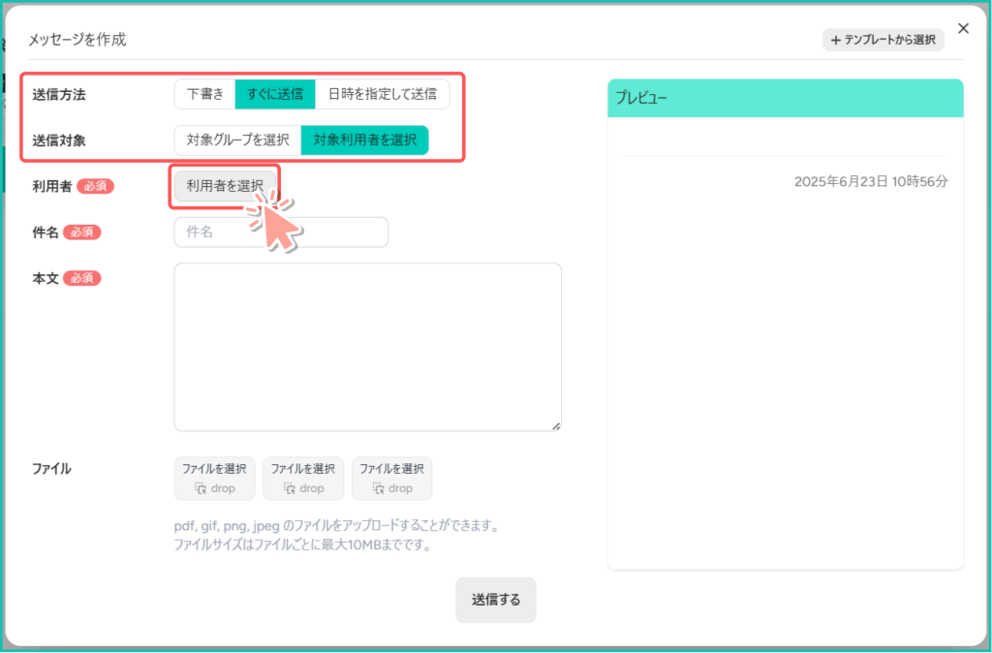Select the 下書き send method option
The image size is (992, 653).
click(x=205, y=94)
